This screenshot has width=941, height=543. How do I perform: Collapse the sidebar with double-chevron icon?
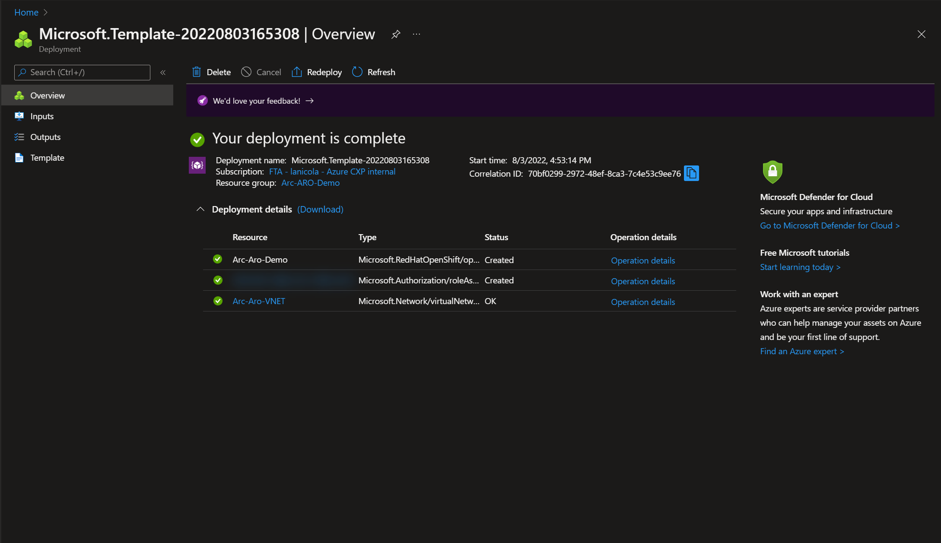163,73
